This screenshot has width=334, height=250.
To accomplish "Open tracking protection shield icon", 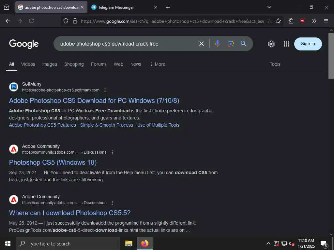I will [x=66, y=21].
